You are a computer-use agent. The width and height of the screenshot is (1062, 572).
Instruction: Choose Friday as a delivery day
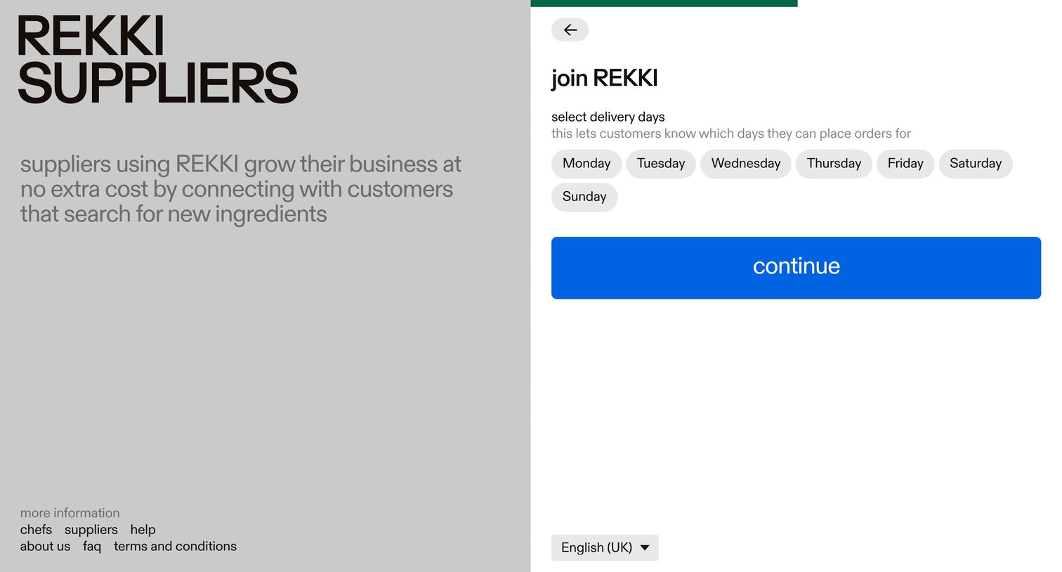[905, 164]
